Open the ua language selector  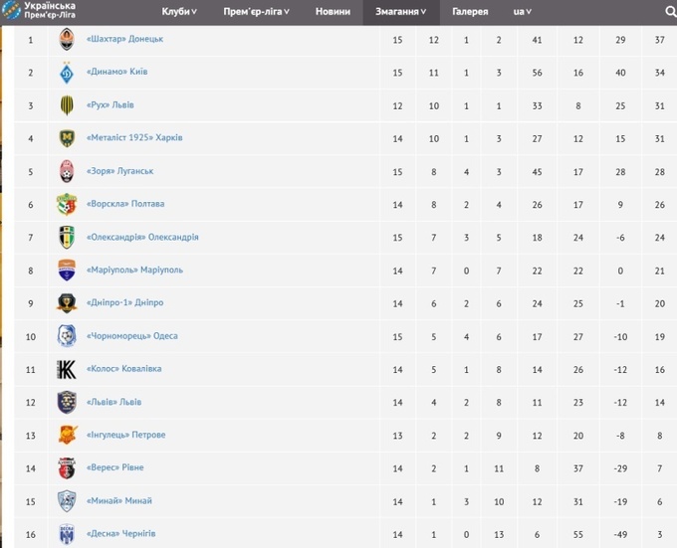[x=522, y=12]
